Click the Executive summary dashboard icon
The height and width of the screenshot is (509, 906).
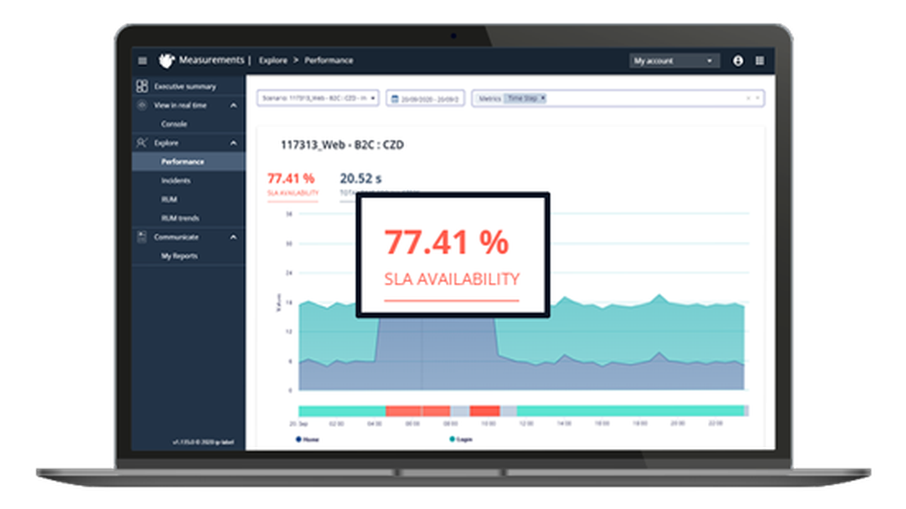(142, 86)
